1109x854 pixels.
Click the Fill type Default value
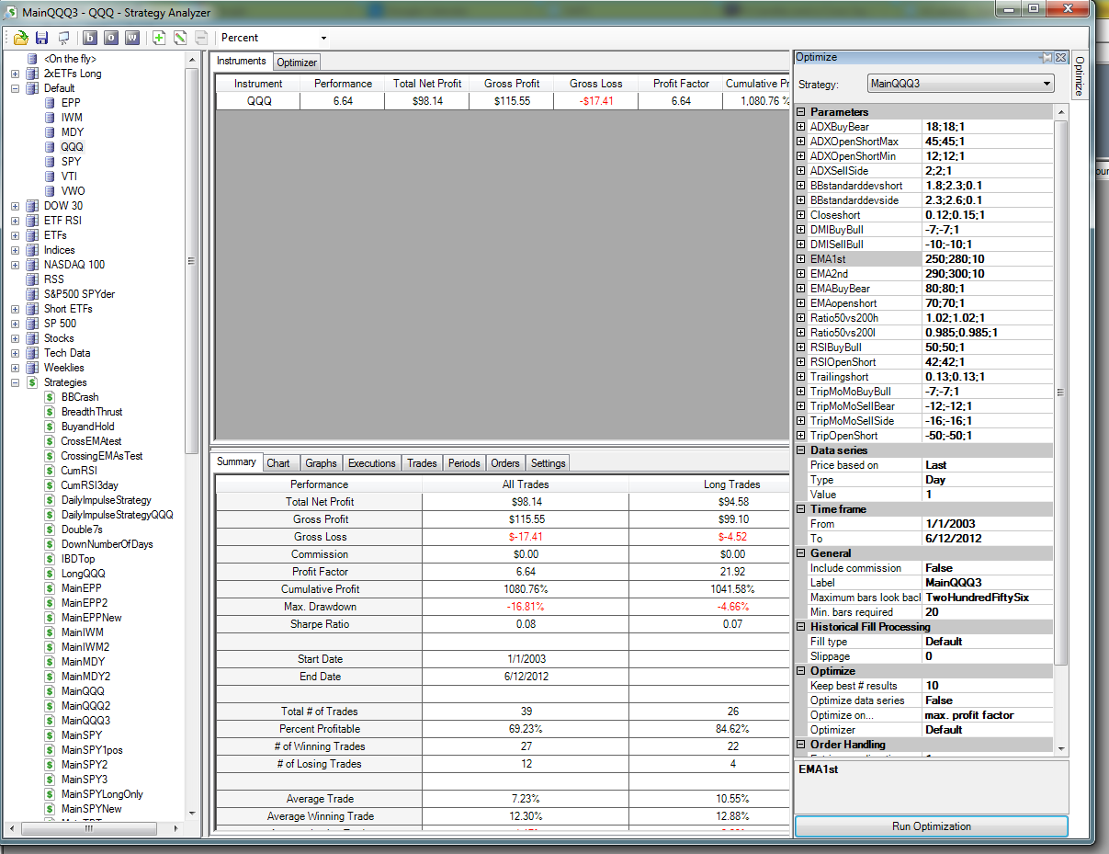click(x=989, y=642)
